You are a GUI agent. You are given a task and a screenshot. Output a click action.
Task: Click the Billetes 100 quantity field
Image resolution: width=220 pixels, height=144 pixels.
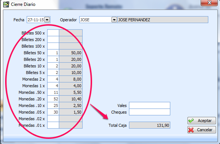click(53, 46)
